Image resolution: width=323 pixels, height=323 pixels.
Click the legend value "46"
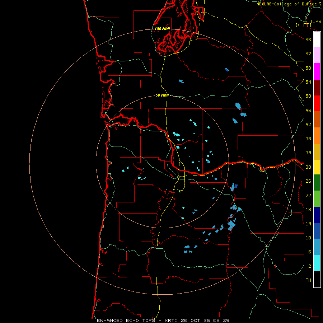click(x=308, y=111)
